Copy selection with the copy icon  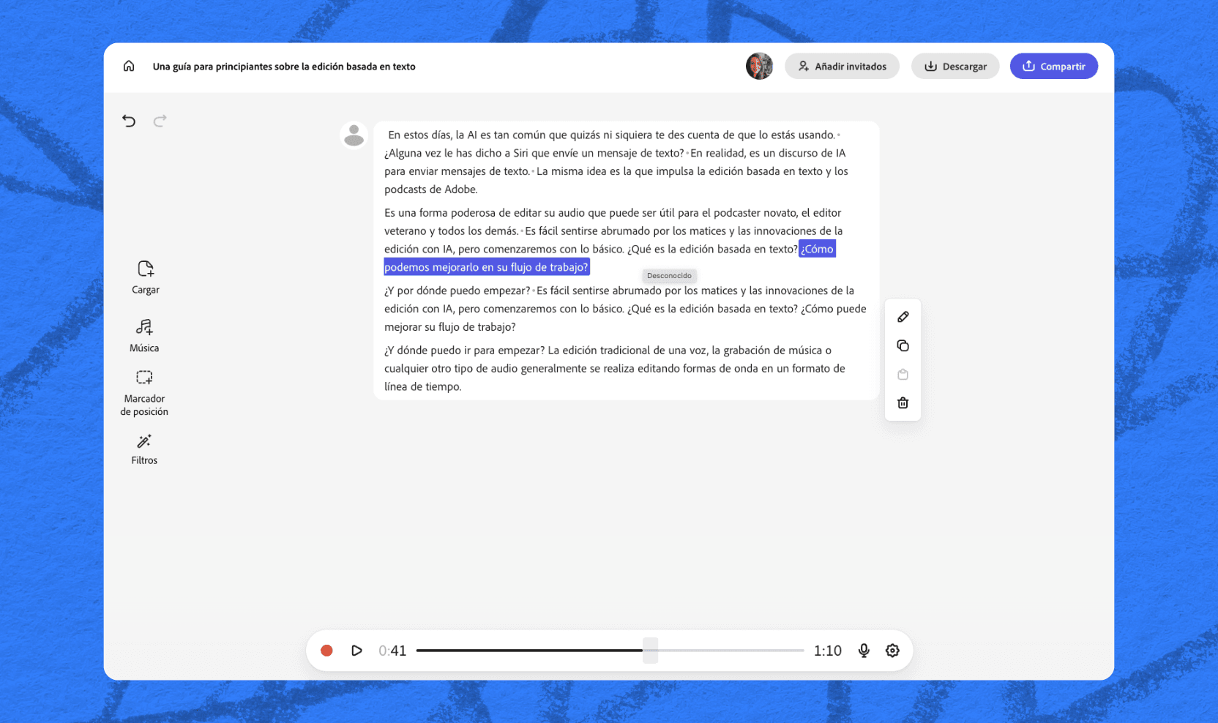903,345
